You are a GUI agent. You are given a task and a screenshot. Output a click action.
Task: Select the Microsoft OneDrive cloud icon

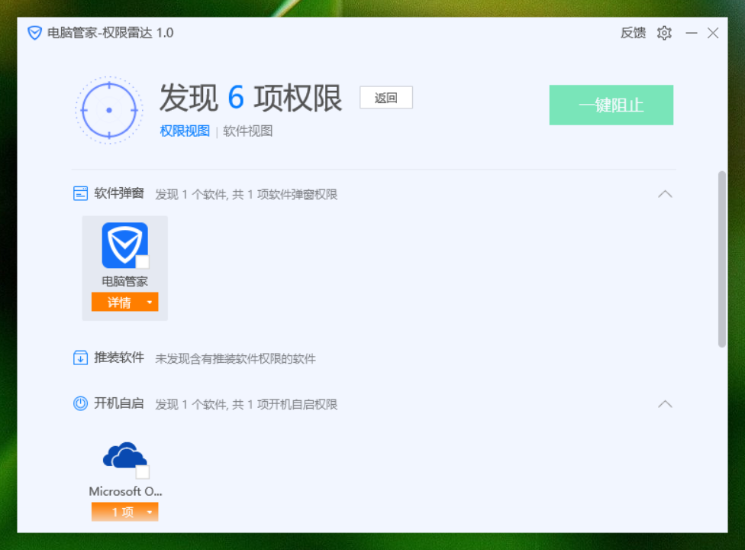coord(125,455)
